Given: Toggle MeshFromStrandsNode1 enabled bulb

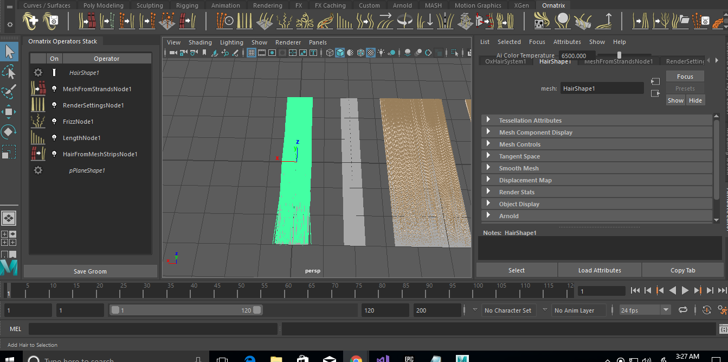Looking at the screenshot, I should pos(54,89).
